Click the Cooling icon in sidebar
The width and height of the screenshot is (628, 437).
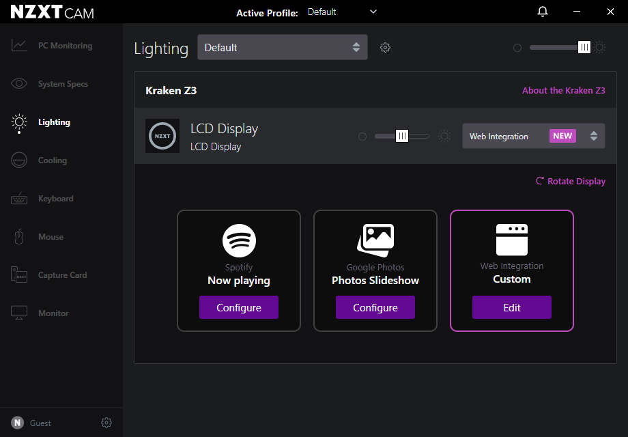(x=19, y=160)
